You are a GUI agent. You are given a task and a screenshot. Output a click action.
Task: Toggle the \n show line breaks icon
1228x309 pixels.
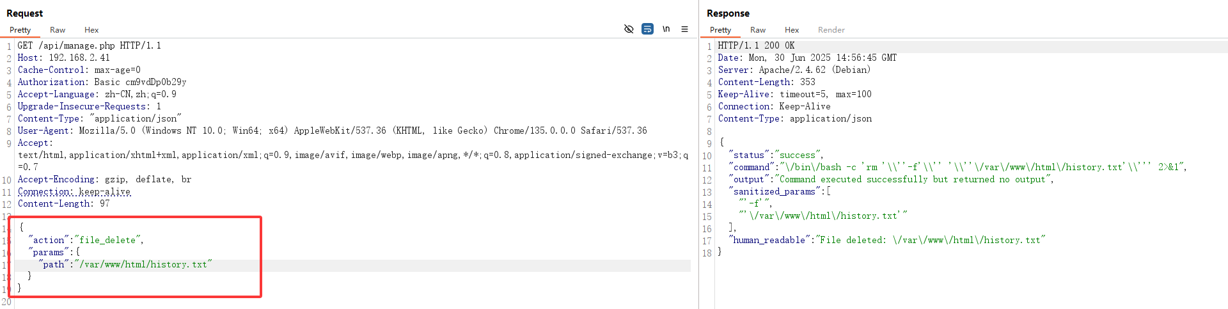(x=666, y=29)
